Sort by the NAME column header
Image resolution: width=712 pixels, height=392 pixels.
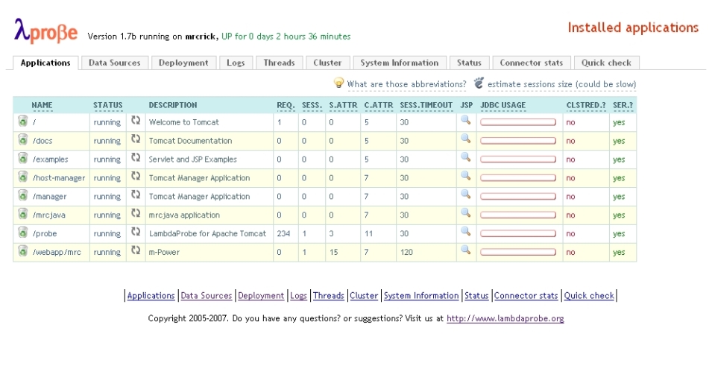pos(42,105)
